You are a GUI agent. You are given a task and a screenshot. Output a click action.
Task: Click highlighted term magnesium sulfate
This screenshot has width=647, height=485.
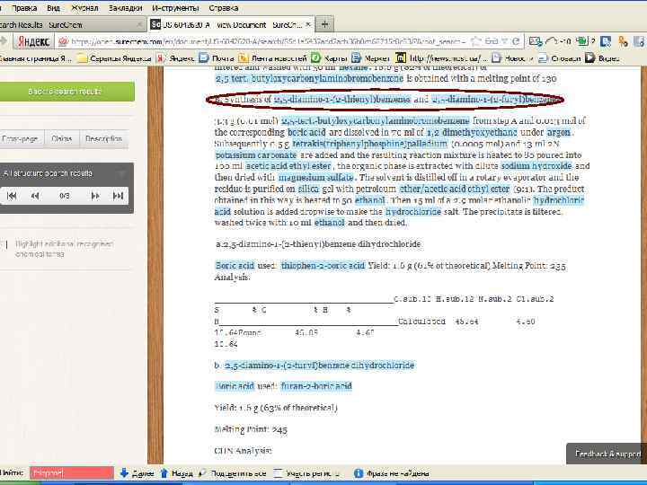316,177
